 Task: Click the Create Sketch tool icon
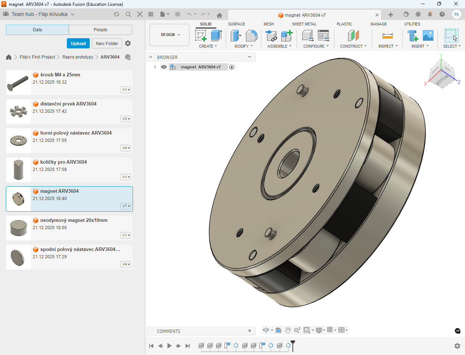(x=201, y=36)
